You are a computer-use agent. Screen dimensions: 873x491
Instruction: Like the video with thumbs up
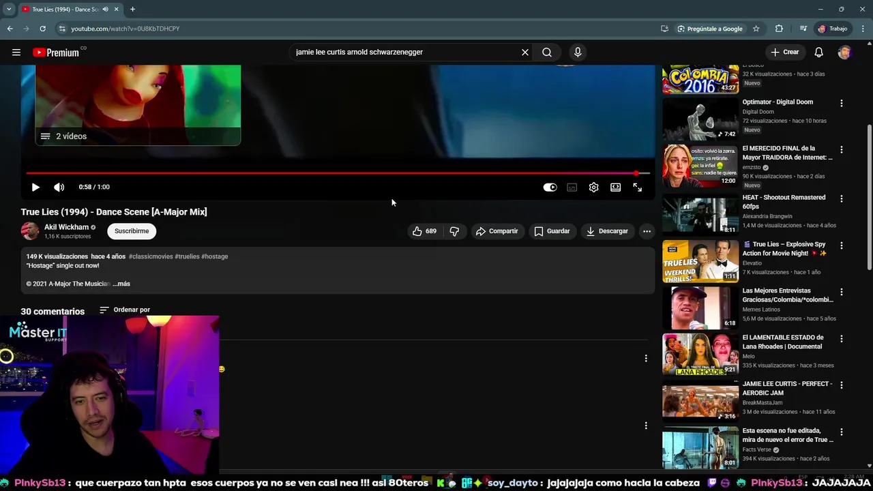coord(424,231)
